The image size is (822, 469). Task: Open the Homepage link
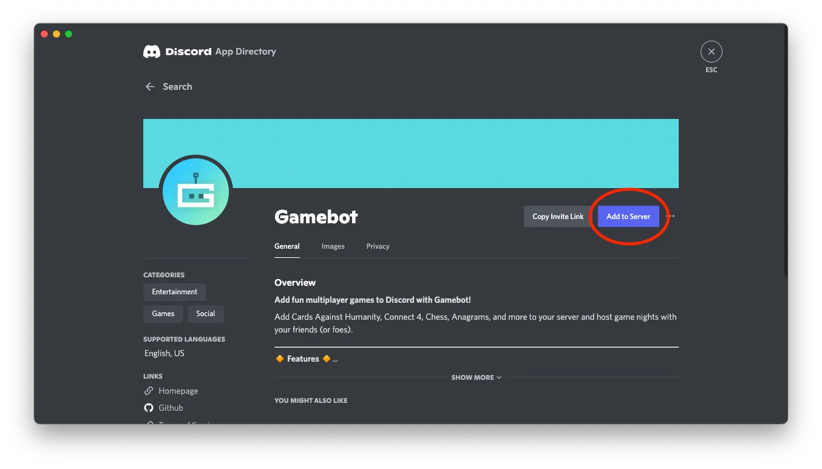click(x=178, y=391)
